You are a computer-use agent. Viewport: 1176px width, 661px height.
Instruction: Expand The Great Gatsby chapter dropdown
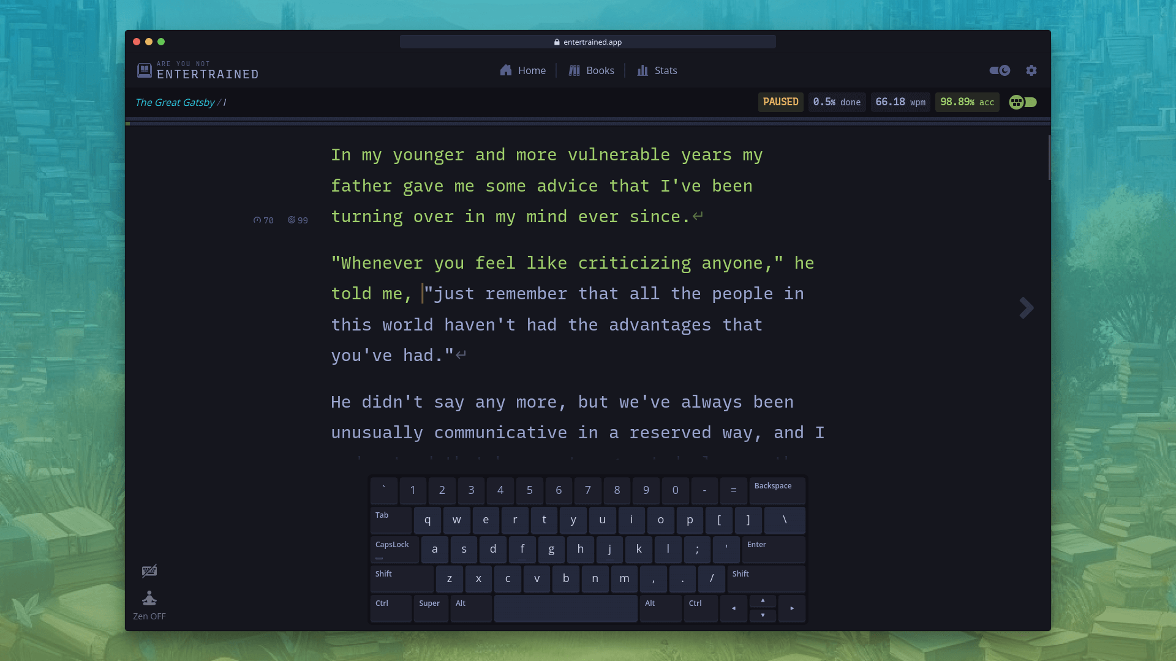[224, 102]
